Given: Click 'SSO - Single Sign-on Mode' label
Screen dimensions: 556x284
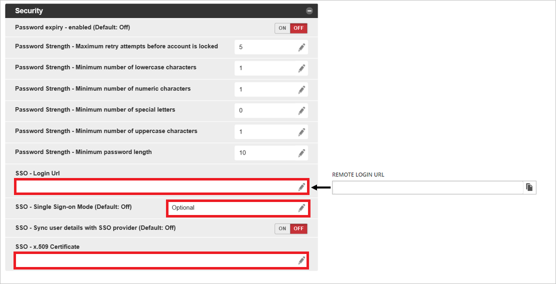Looking at the screenshot, I should pyautogui.click(x=74, y=206).
